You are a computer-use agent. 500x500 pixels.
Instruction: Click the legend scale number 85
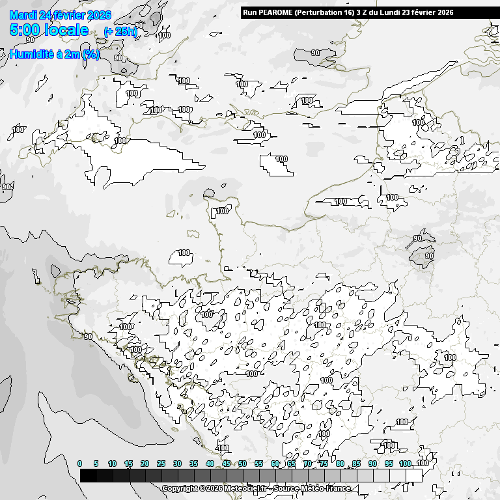tap(356, 463)
